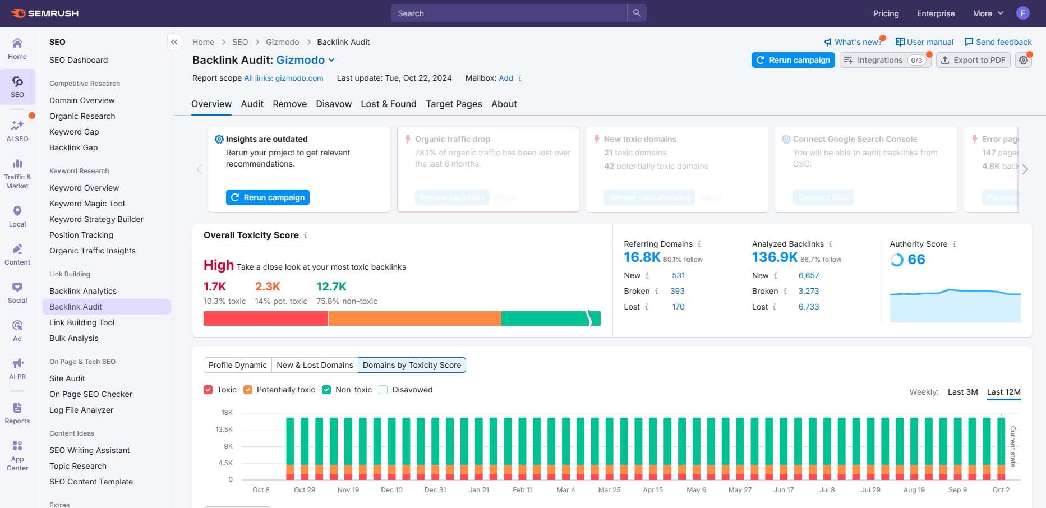Image resolution: width=1046 pixels, height=508 pixels.
Task: Click the Rerun campaign button
Action: 792,60
